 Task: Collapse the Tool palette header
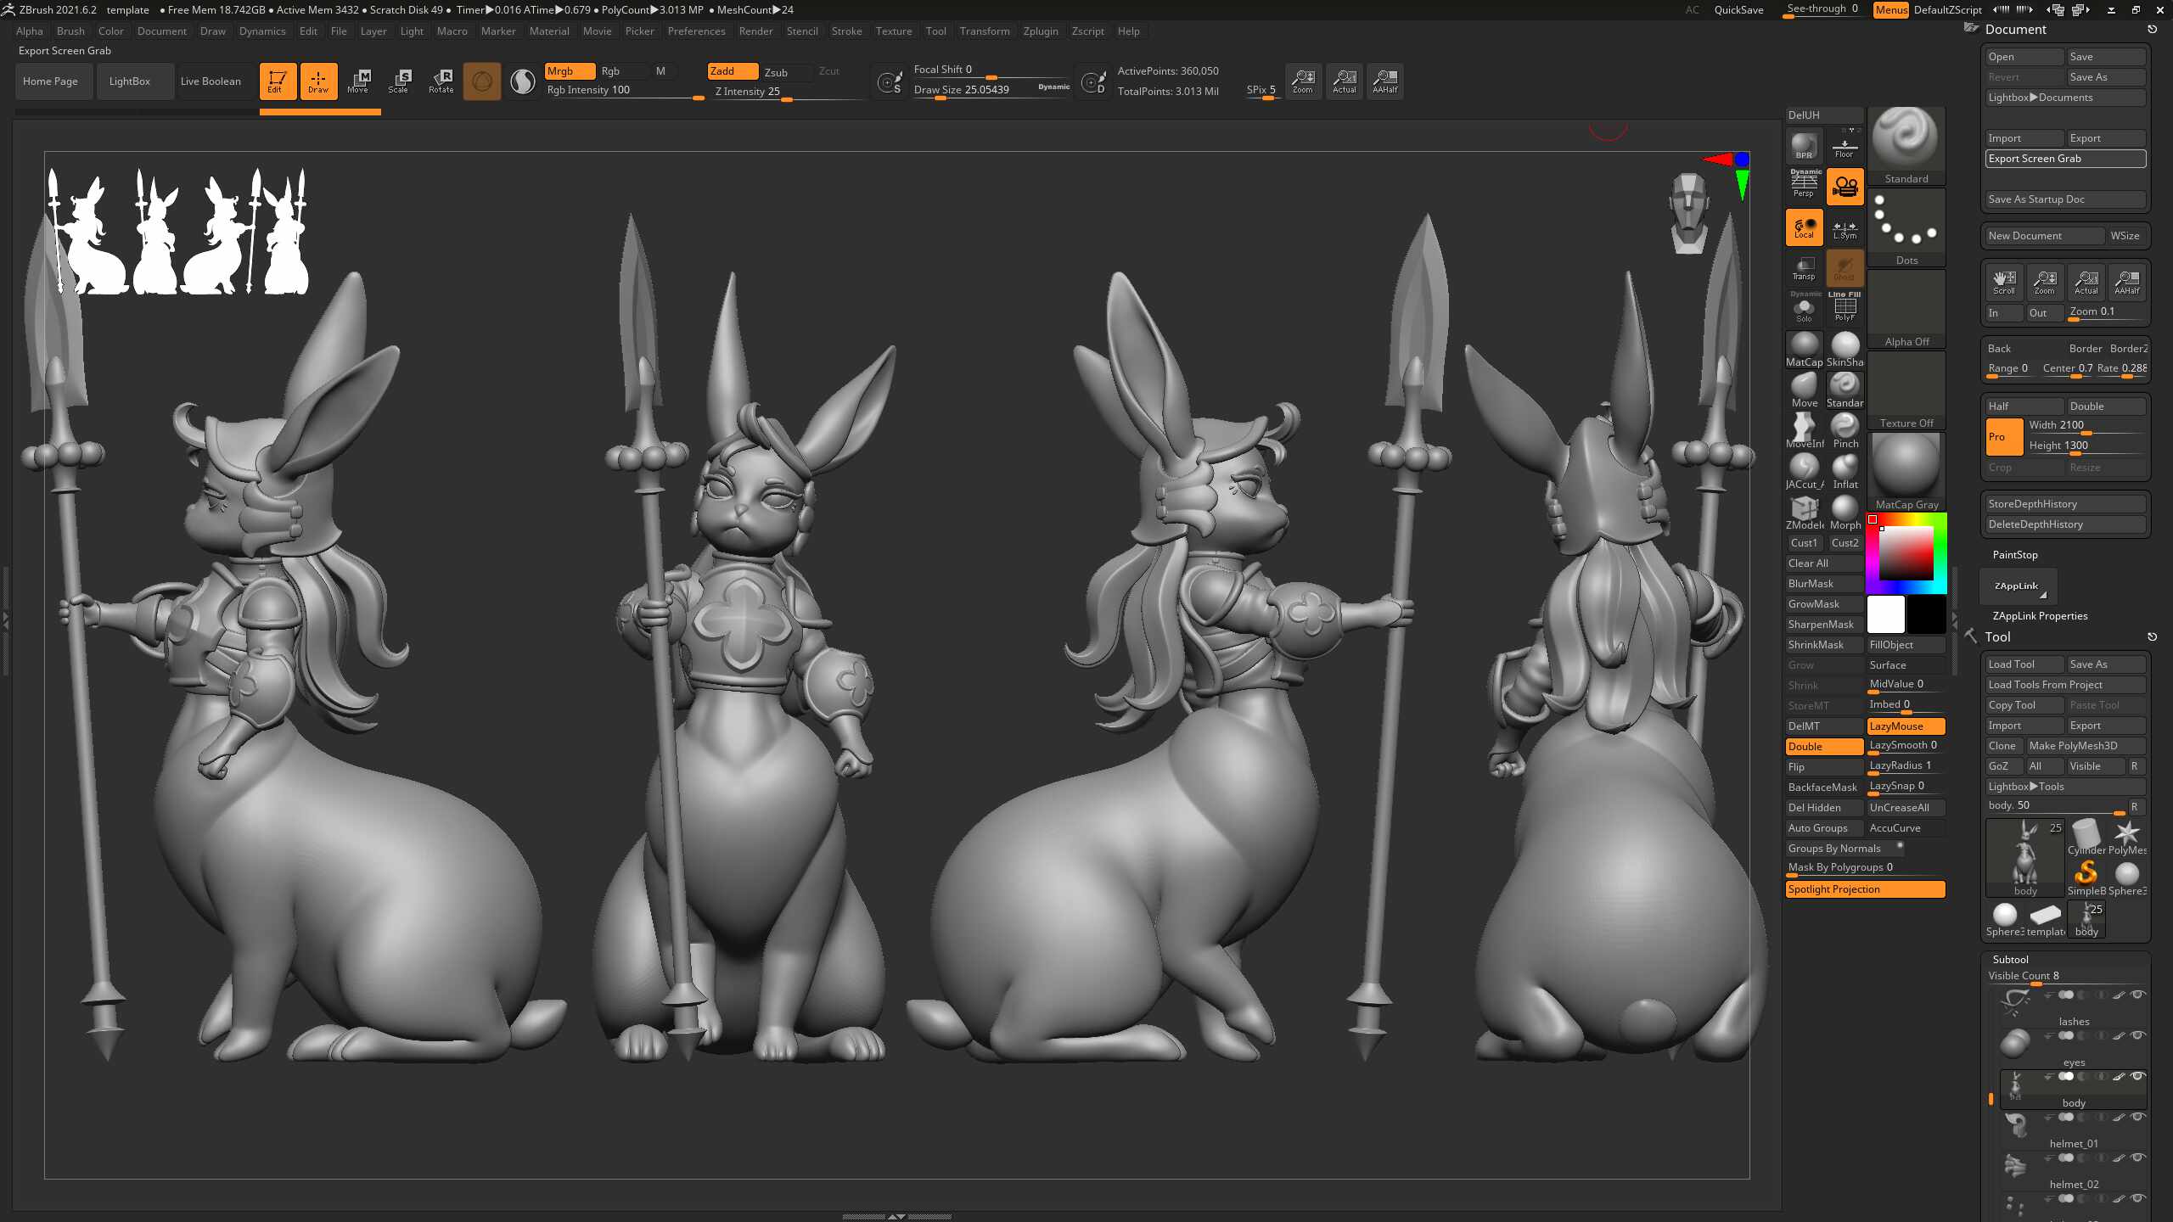[x=1997, y=637]
